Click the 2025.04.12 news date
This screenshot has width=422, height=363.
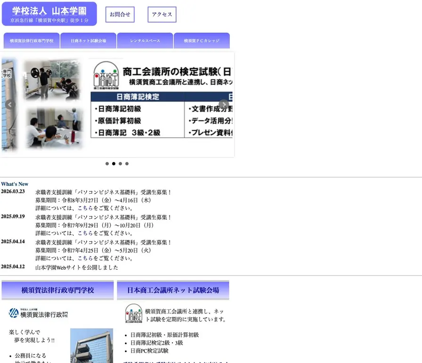[13, 267]
